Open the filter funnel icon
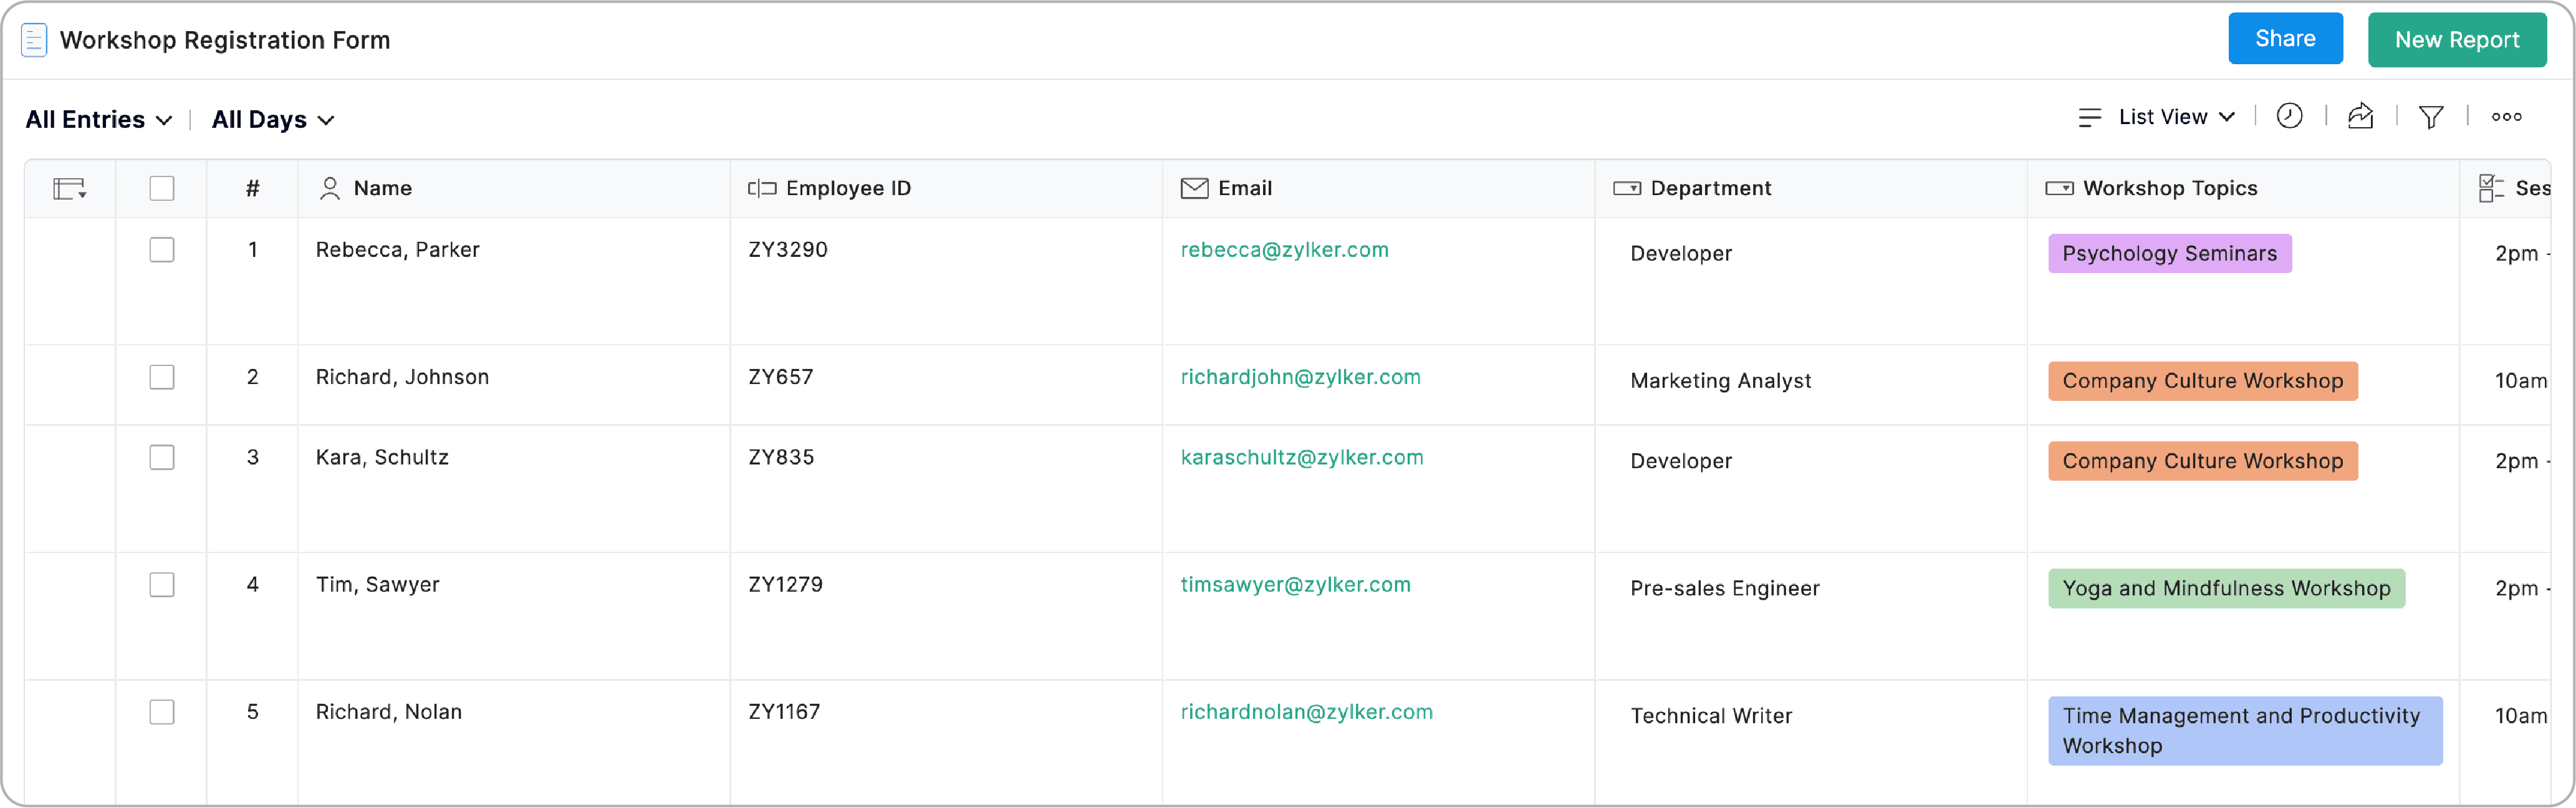 [2431, 118]
